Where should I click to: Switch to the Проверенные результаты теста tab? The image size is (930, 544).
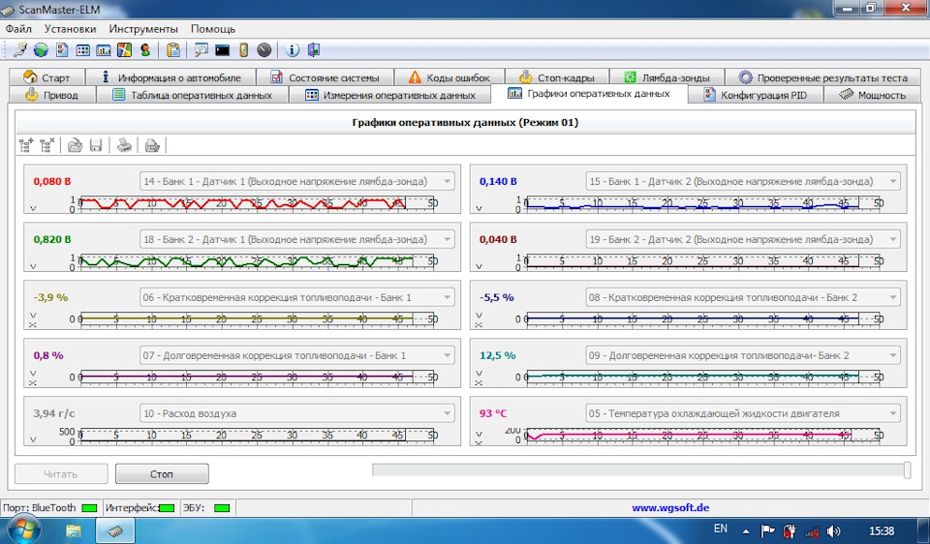point(823,77)
